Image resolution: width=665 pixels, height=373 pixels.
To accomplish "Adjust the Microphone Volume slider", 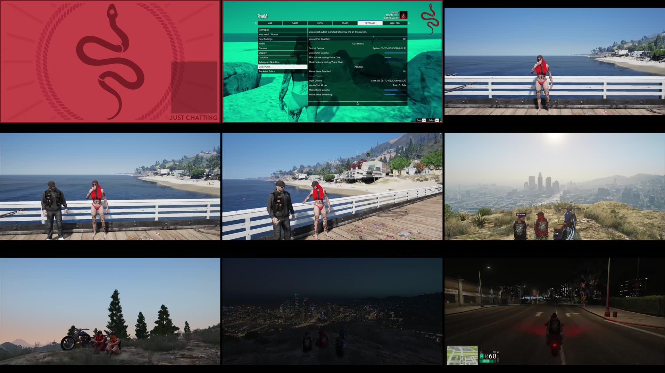I will click(395, 90).
